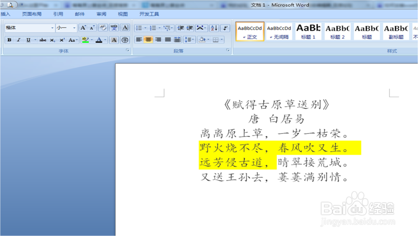
Task: Open the 页面布局 (Page Layout) tab
Action: (32, 14)
